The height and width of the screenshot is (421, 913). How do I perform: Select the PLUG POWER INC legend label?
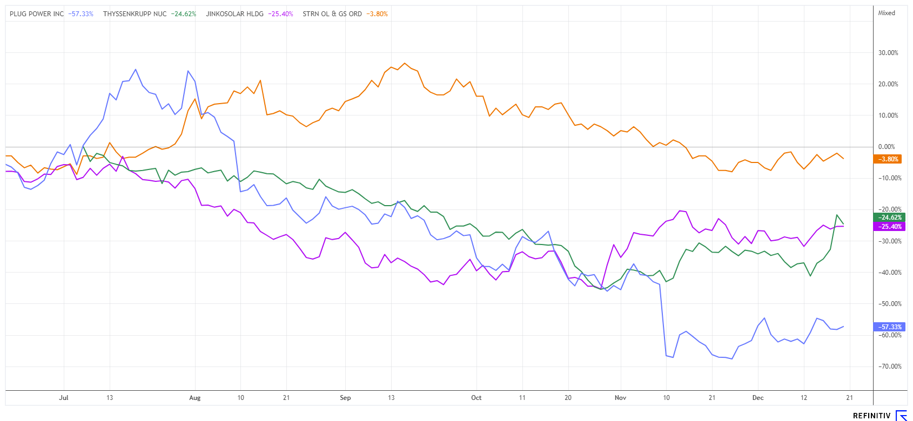37,14
